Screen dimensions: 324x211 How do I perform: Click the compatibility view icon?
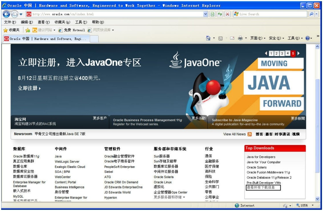(212, 14)
